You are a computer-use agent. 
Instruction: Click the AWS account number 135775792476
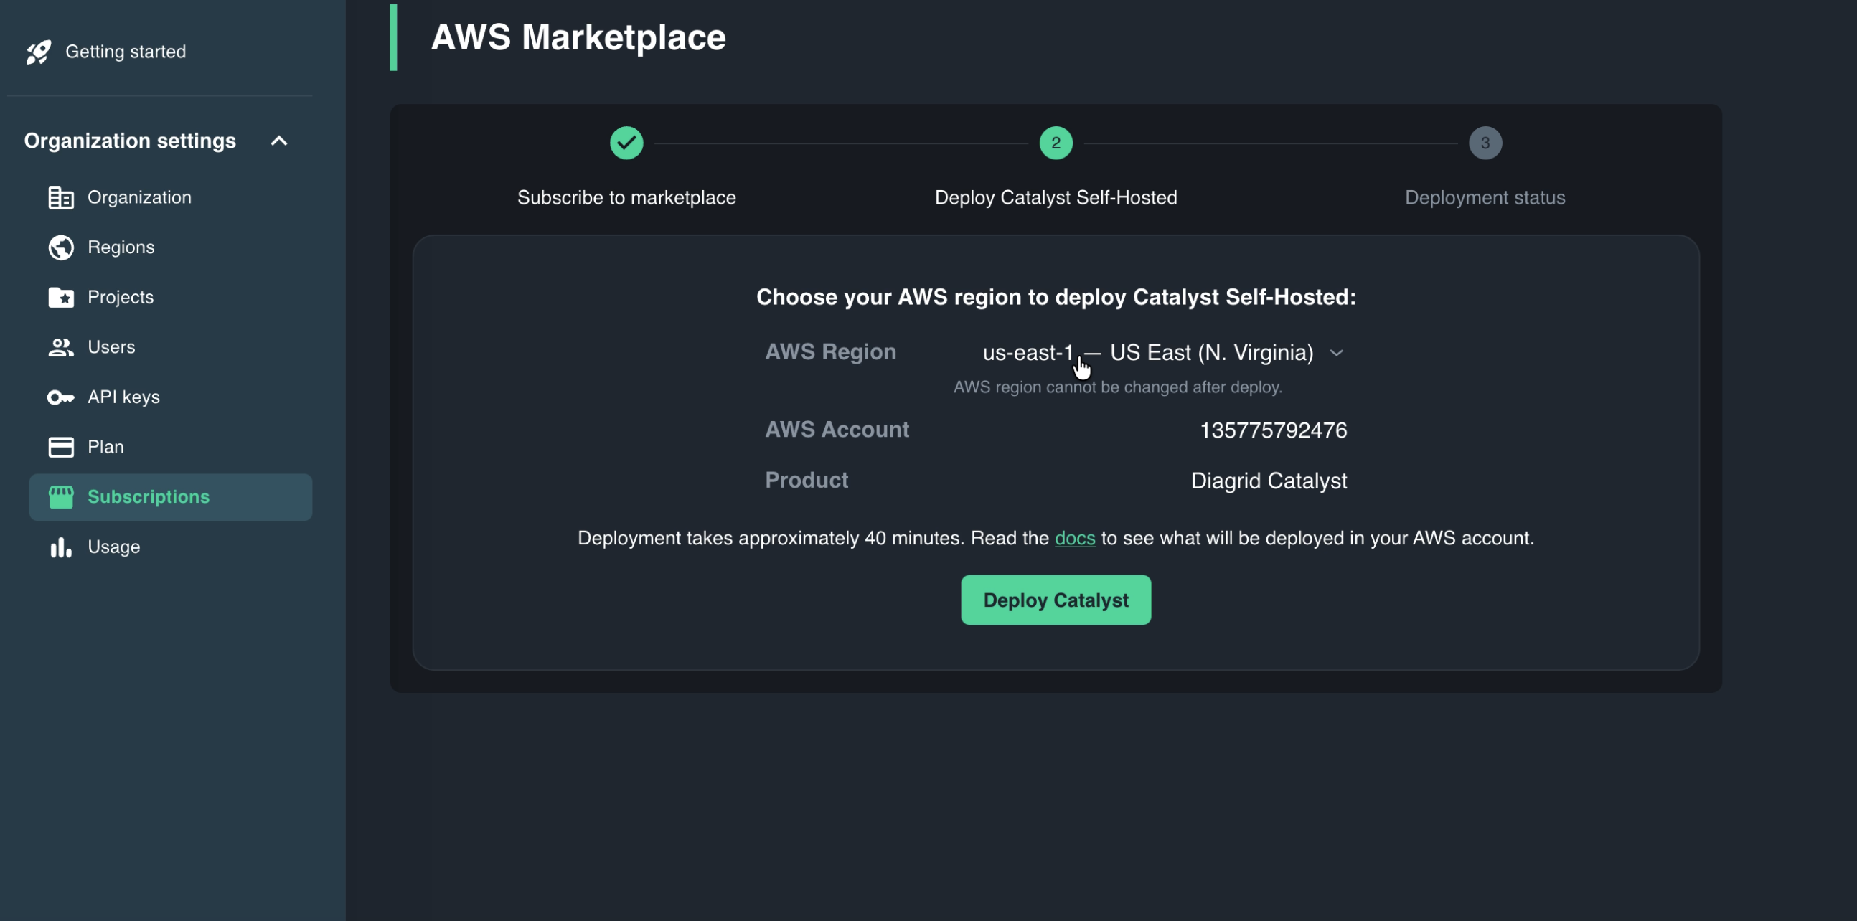[x=1273, y=430]
